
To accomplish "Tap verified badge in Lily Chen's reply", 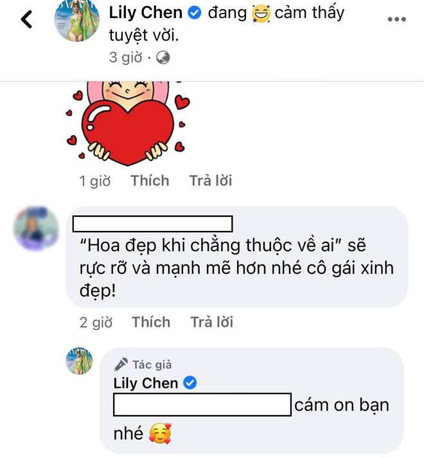I will click(190, 383).
